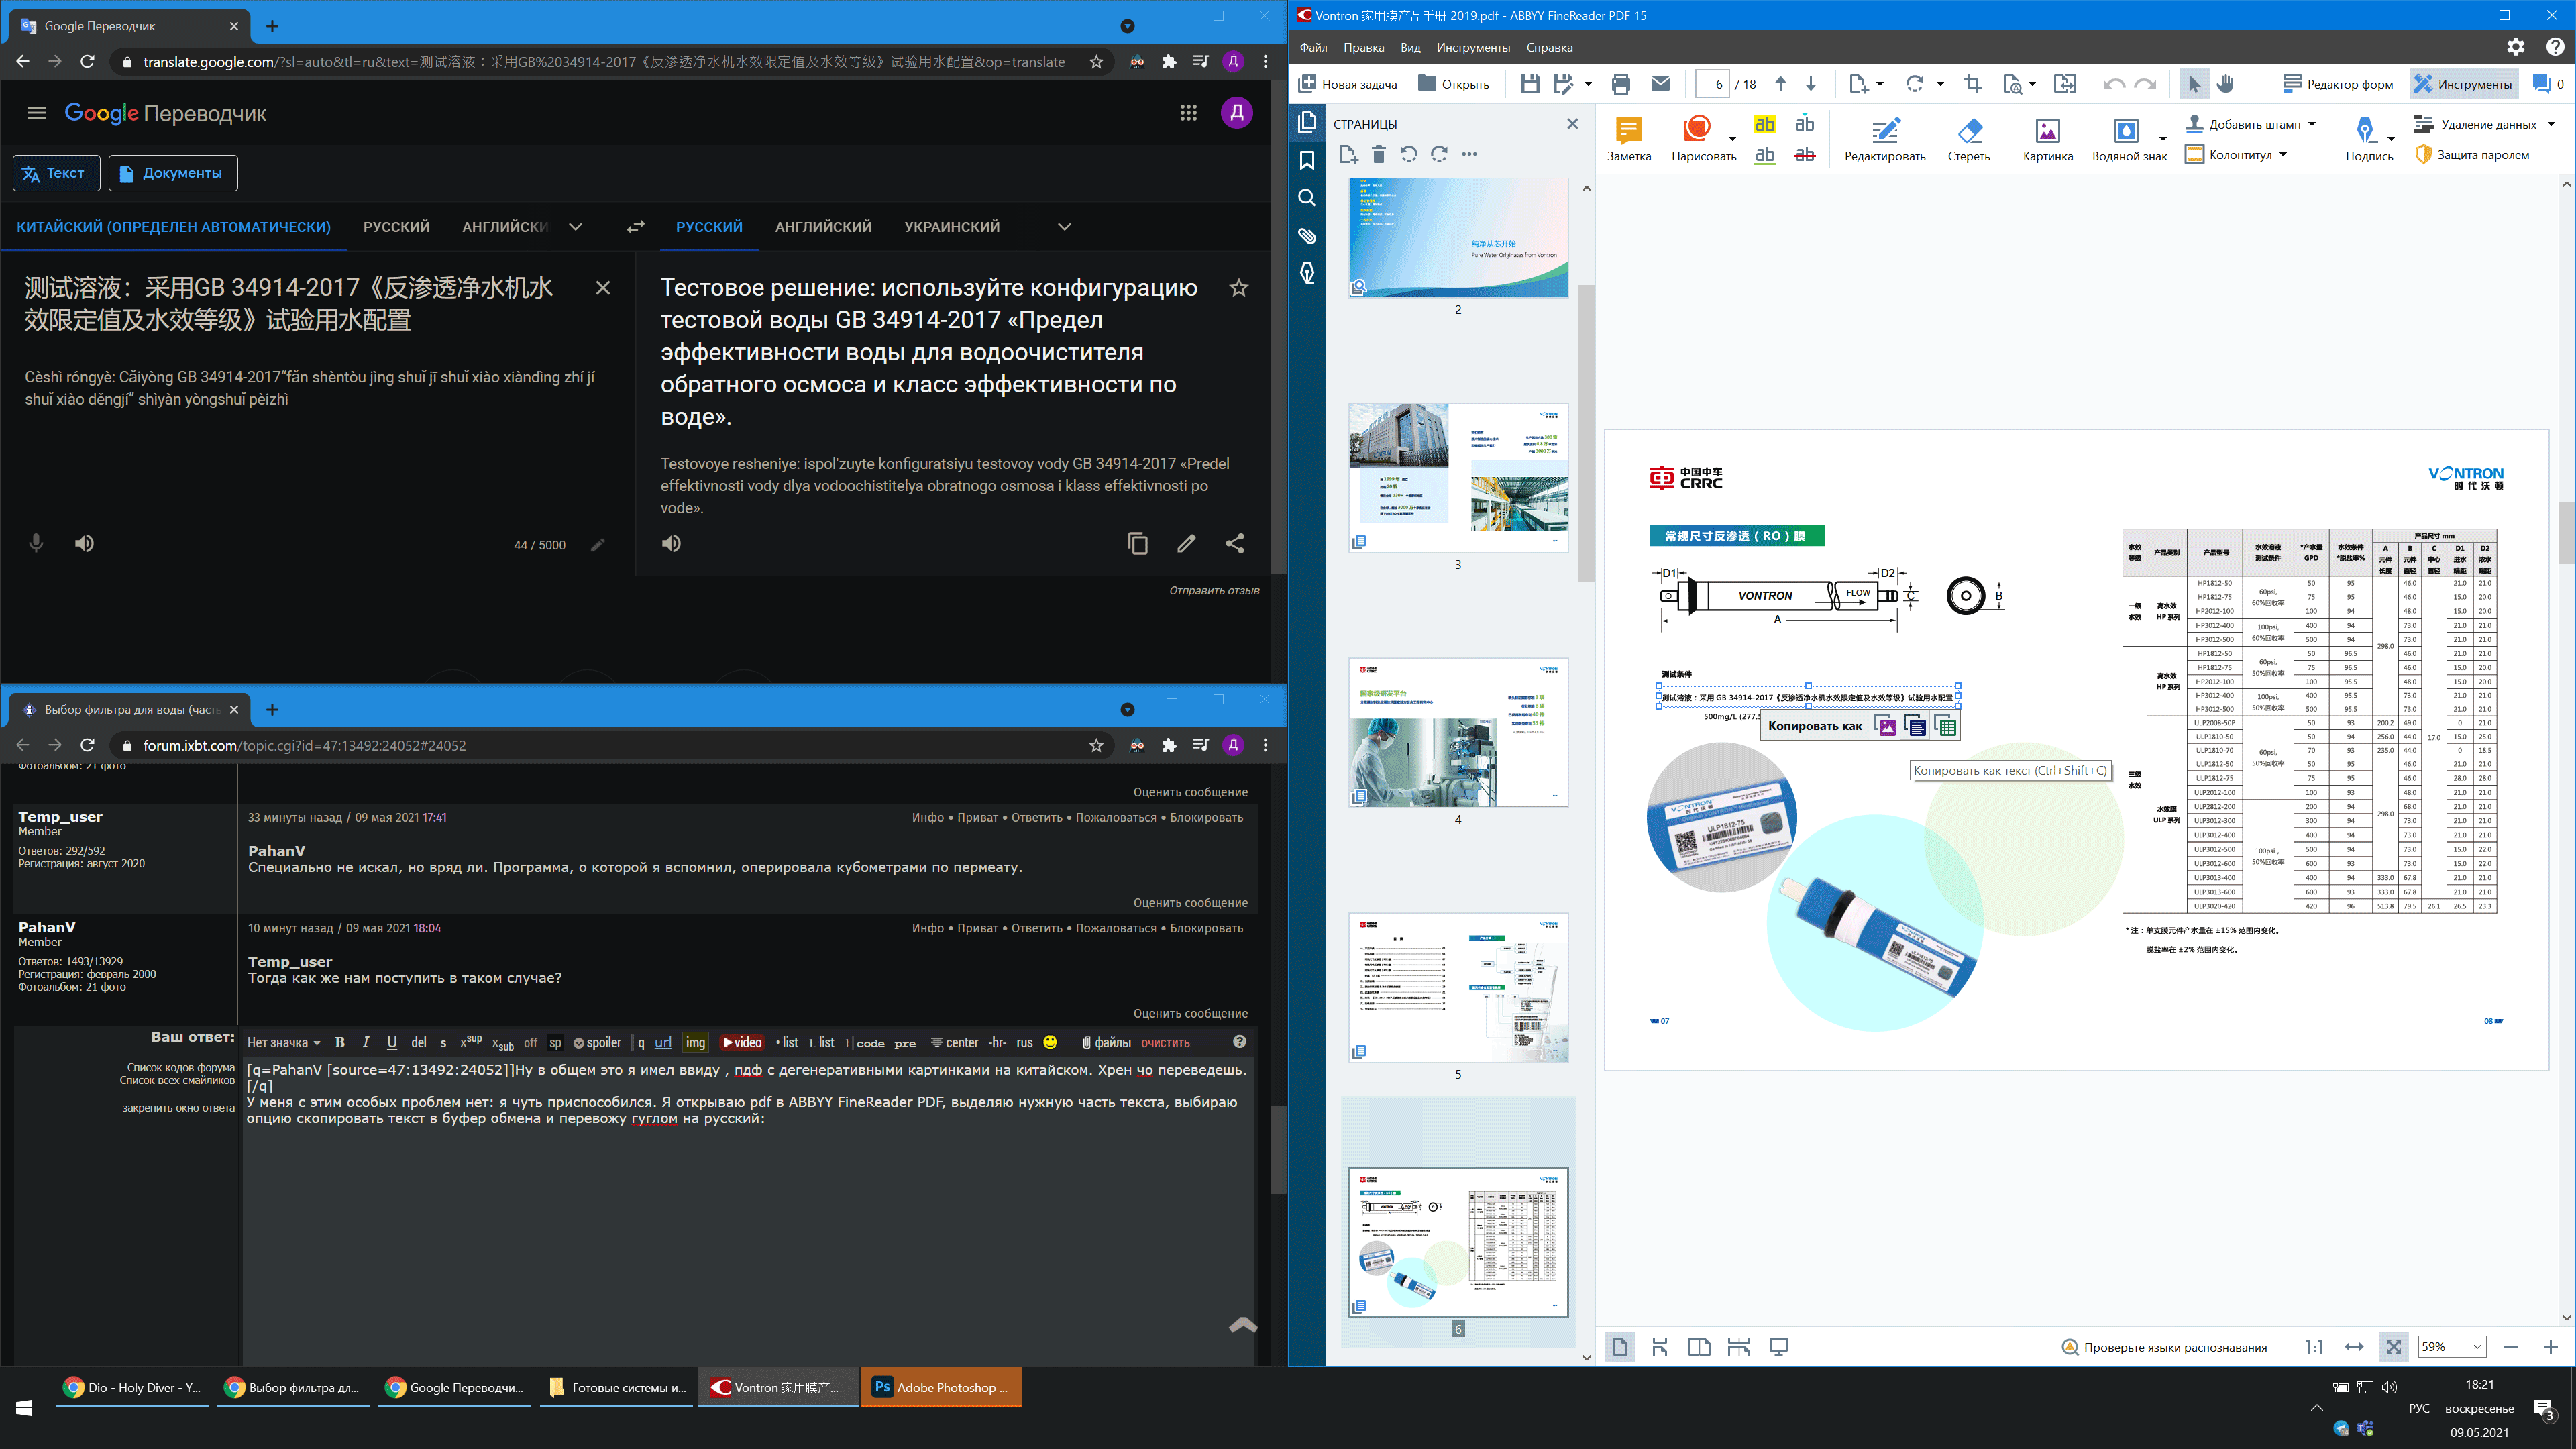Click the Заметка note tool
Viewport: 2576px width, 1449px height.
tap(1628, 138)
